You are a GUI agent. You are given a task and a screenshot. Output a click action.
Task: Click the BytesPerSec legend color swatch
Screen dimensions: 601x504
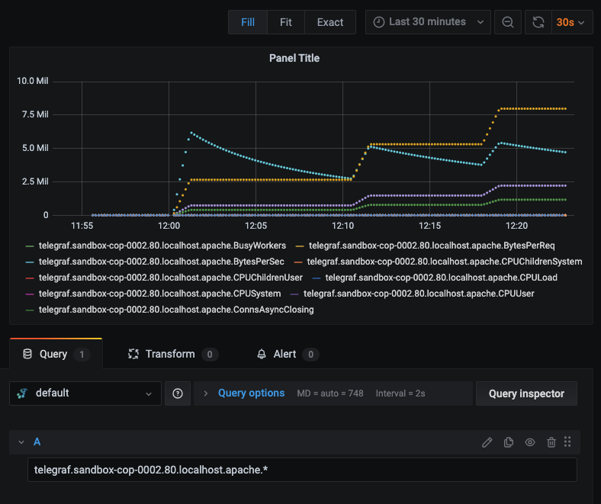pyautogui.click(x=30, y=262)
